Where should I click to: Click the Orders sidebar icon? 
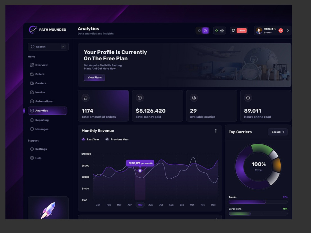coord(32,74)
